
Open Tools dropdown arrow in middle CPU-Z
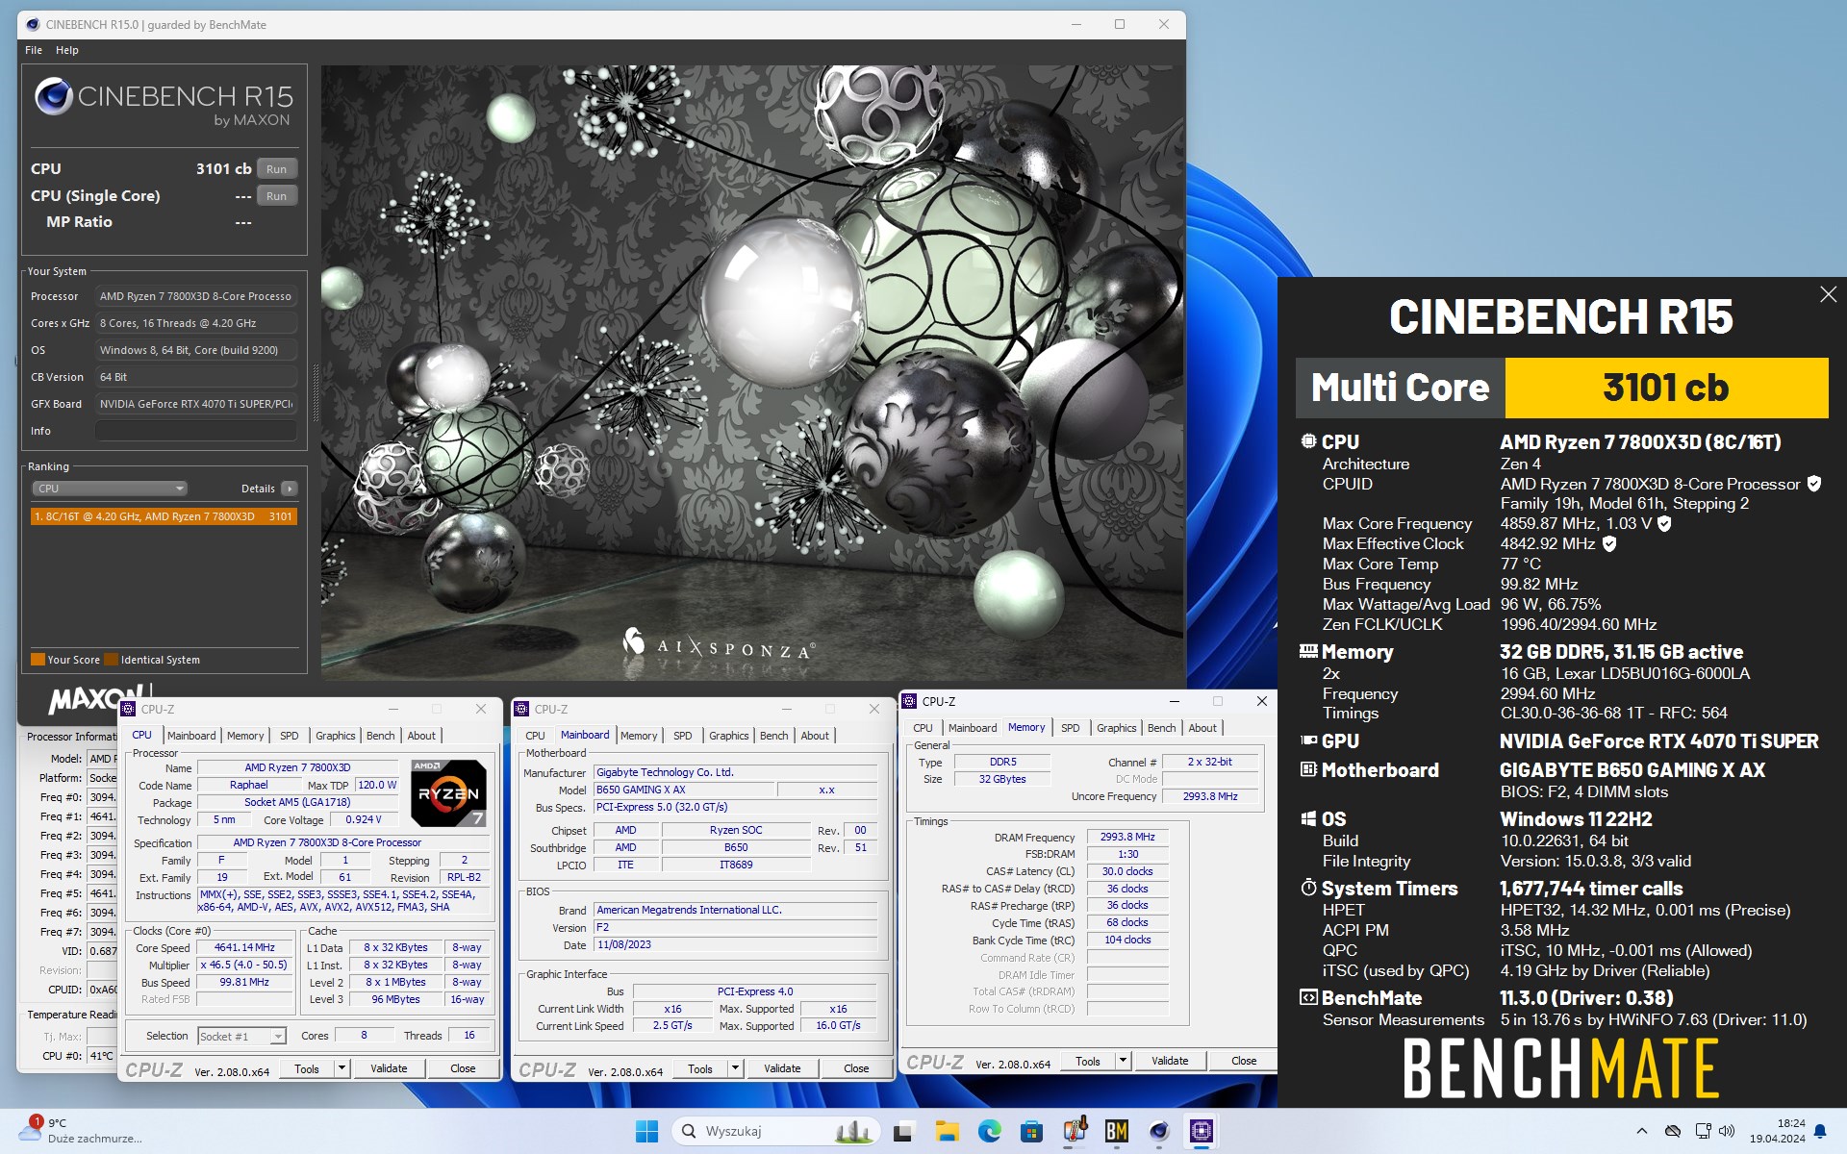pyautogui.click(x=734, y=1068)
